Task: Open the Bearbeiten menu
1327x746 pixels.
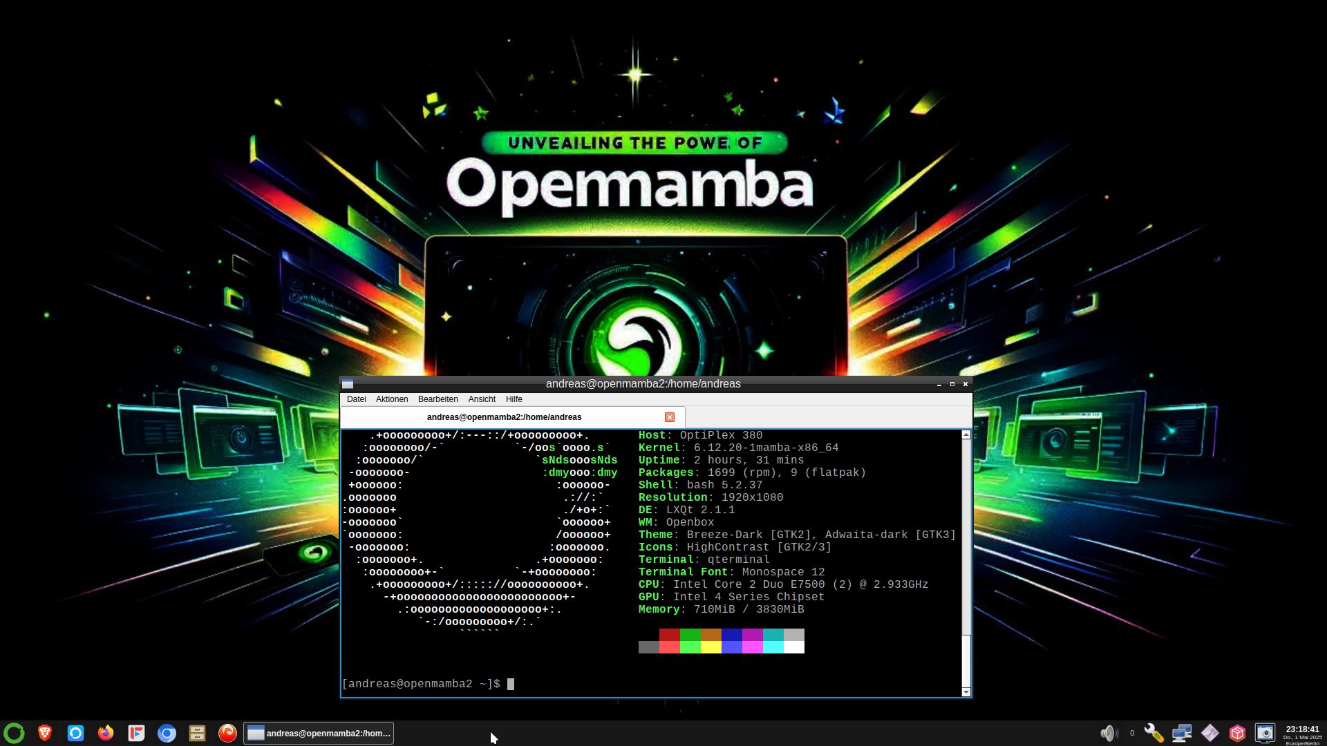Action: 437,399
